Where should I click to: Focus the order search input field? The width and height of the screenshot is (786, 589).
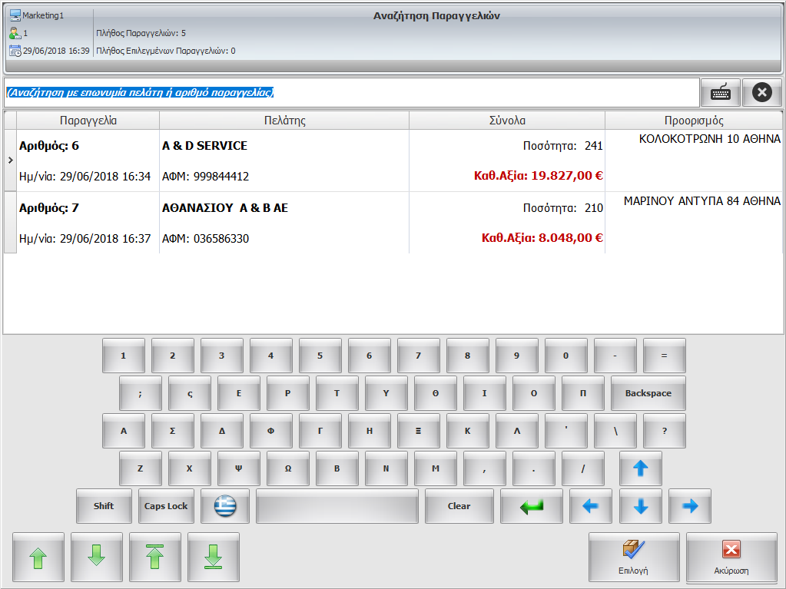click(x=351, y=93)
